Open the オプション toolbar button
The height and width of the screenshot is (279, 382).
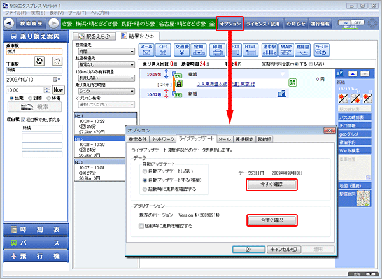point(230,24)
